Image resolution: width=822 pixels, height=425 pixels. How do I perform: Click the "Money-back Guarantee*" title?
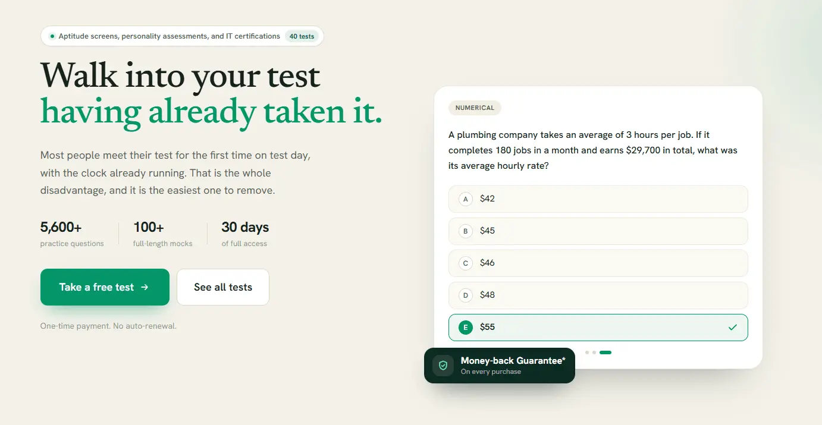(x=513, y=361)
